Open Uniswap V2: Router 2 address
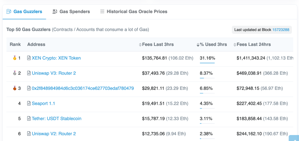299x141 pixels. tap(54, 134)
